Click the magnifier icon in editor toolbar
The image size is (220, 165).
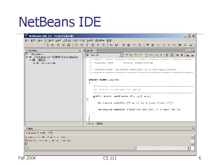pos(131,55)
